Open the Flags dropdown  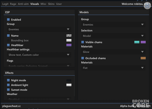(39, 65)
